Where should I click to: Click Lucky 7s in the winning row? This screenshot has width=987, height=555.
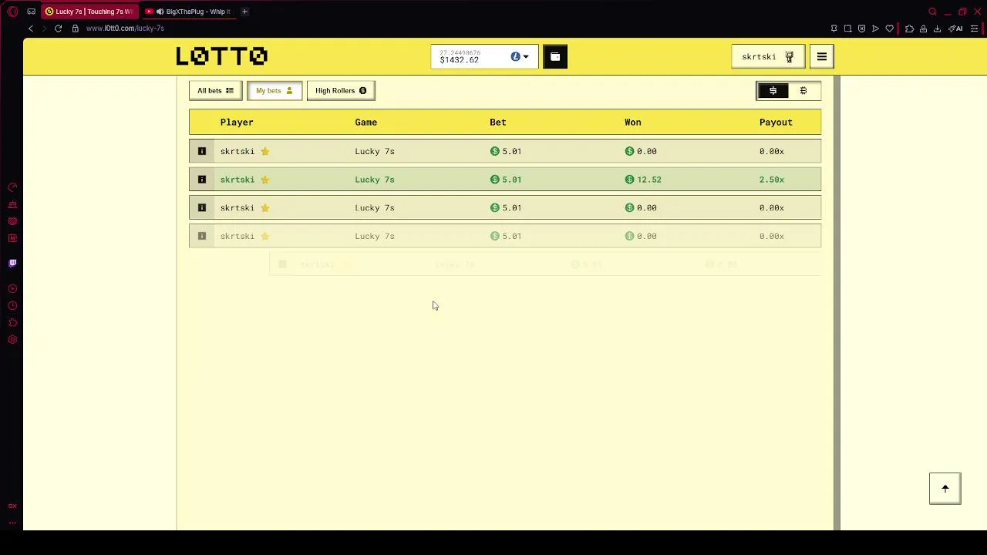tap(375, 180)
